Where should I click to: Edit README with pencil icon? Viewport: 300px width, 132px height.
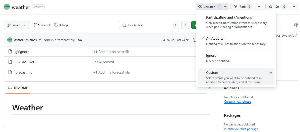tap(210, 88)
